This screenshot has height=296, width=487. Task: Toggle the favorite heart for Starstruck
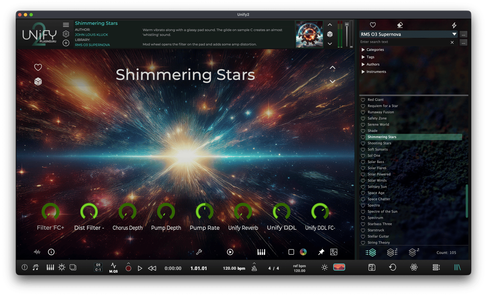363,231
